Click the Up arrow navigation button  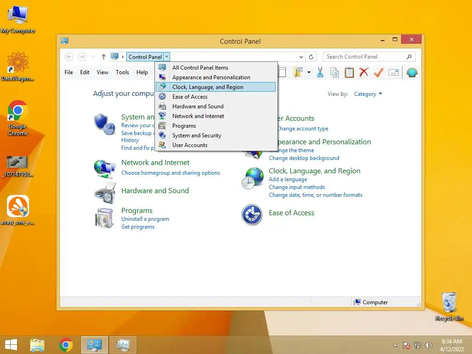click(104, 57)
